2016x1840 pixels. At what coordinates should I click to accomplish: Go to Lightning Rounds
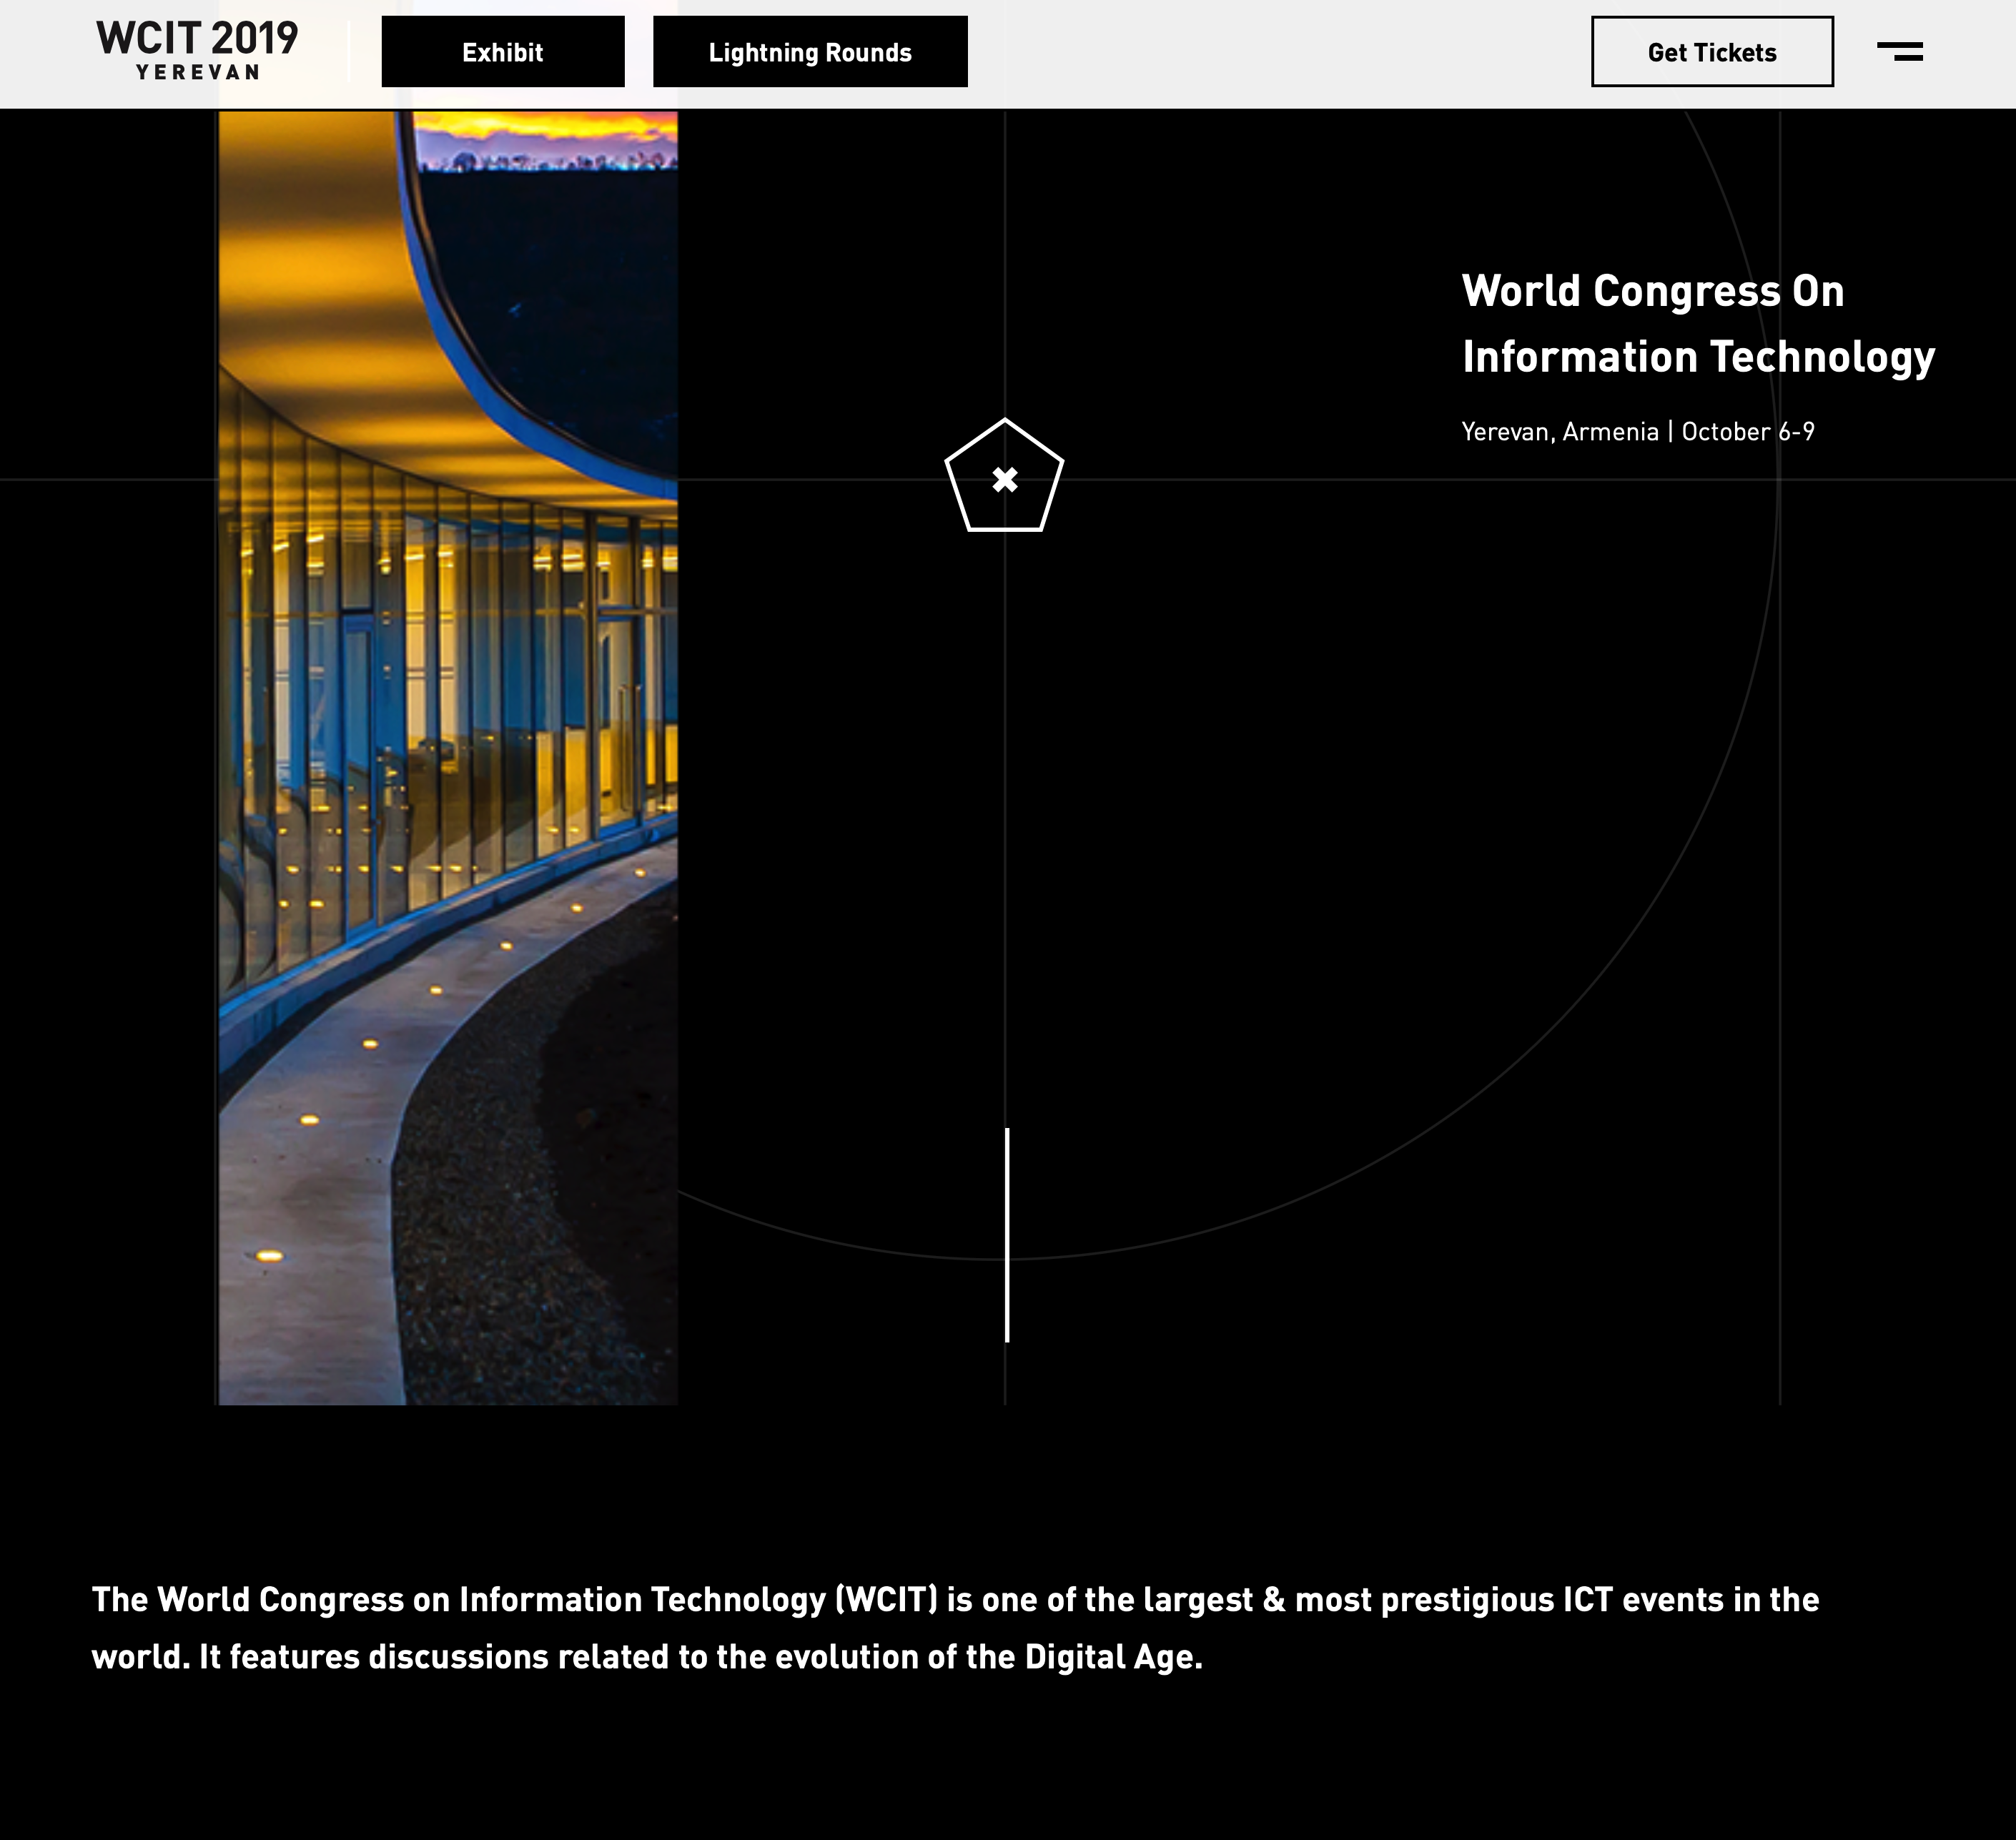pyautogui.click(x=809, y=52)
